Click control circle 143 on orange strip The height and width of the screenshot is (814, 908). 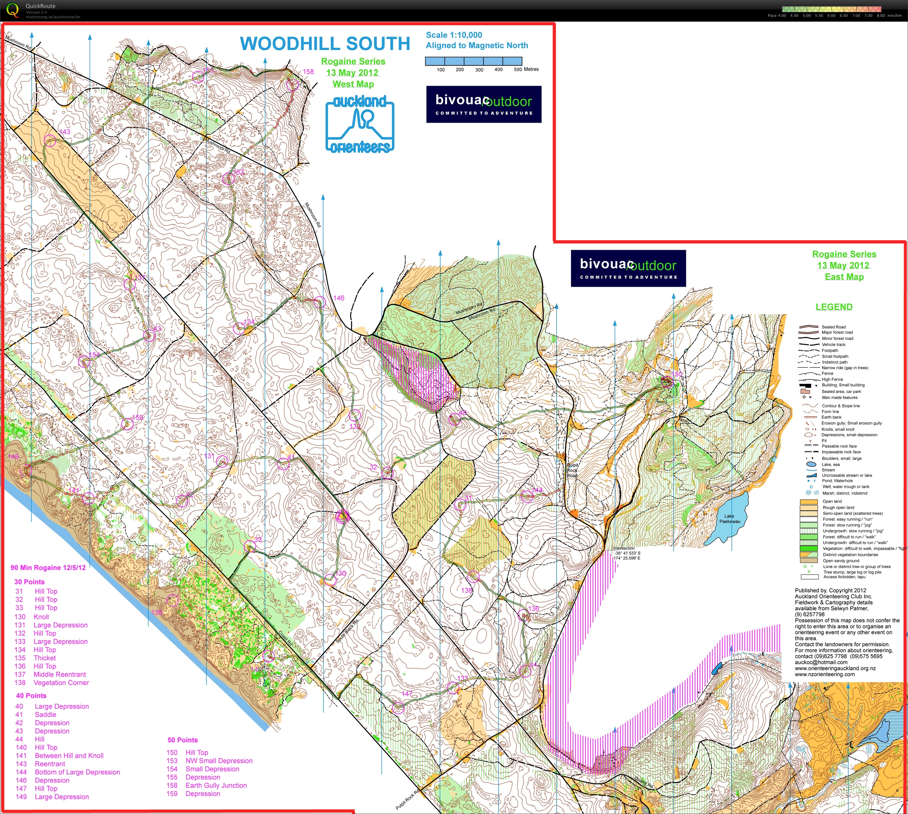point(50,141)
